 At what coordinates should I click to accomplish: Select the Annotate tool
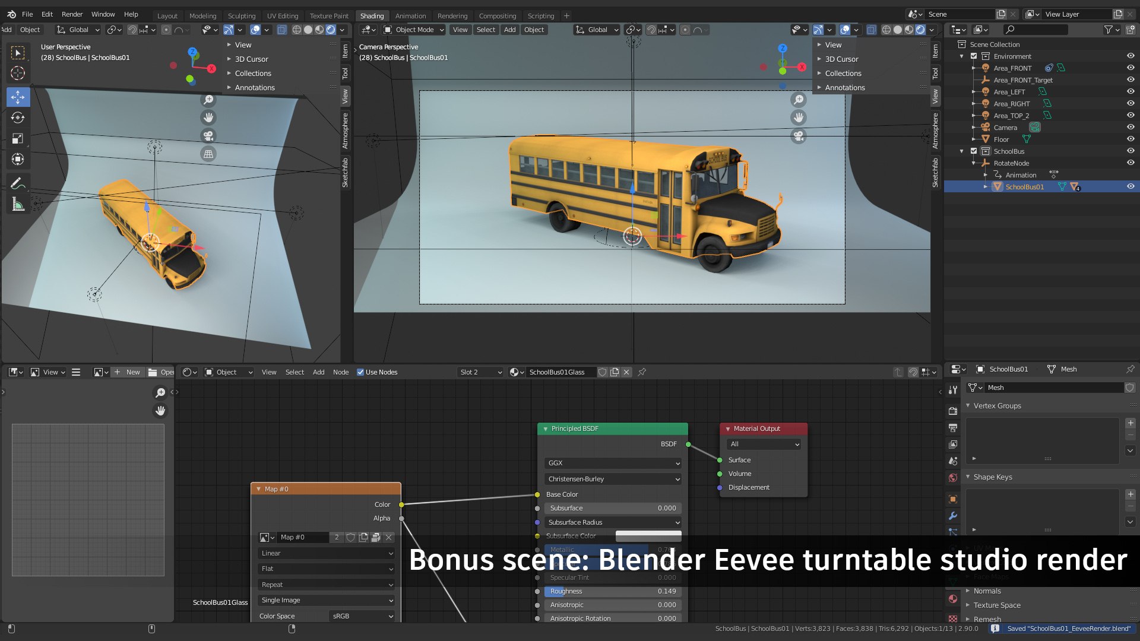click(x=18, y=183)
